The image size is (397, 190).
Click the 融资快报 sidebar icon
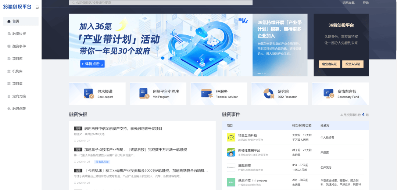click(x=9, y=34)
